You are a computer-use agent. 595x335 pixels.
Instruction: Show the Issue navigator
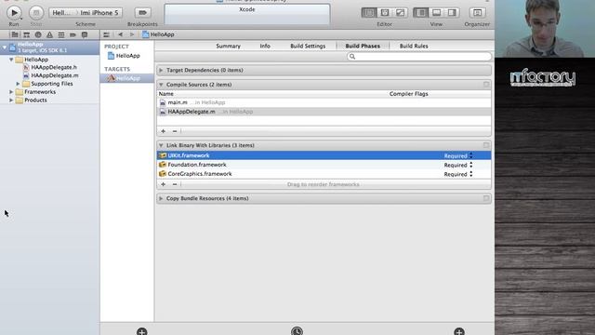49,34
